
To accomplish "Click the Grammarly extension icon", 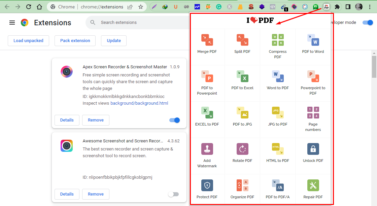I will (218, 7).
